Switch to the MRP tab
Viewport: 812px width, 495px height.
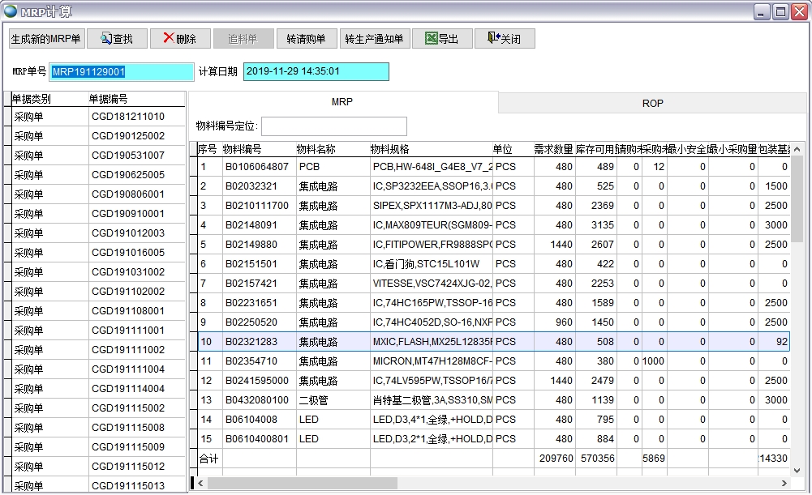coord(343,104)
